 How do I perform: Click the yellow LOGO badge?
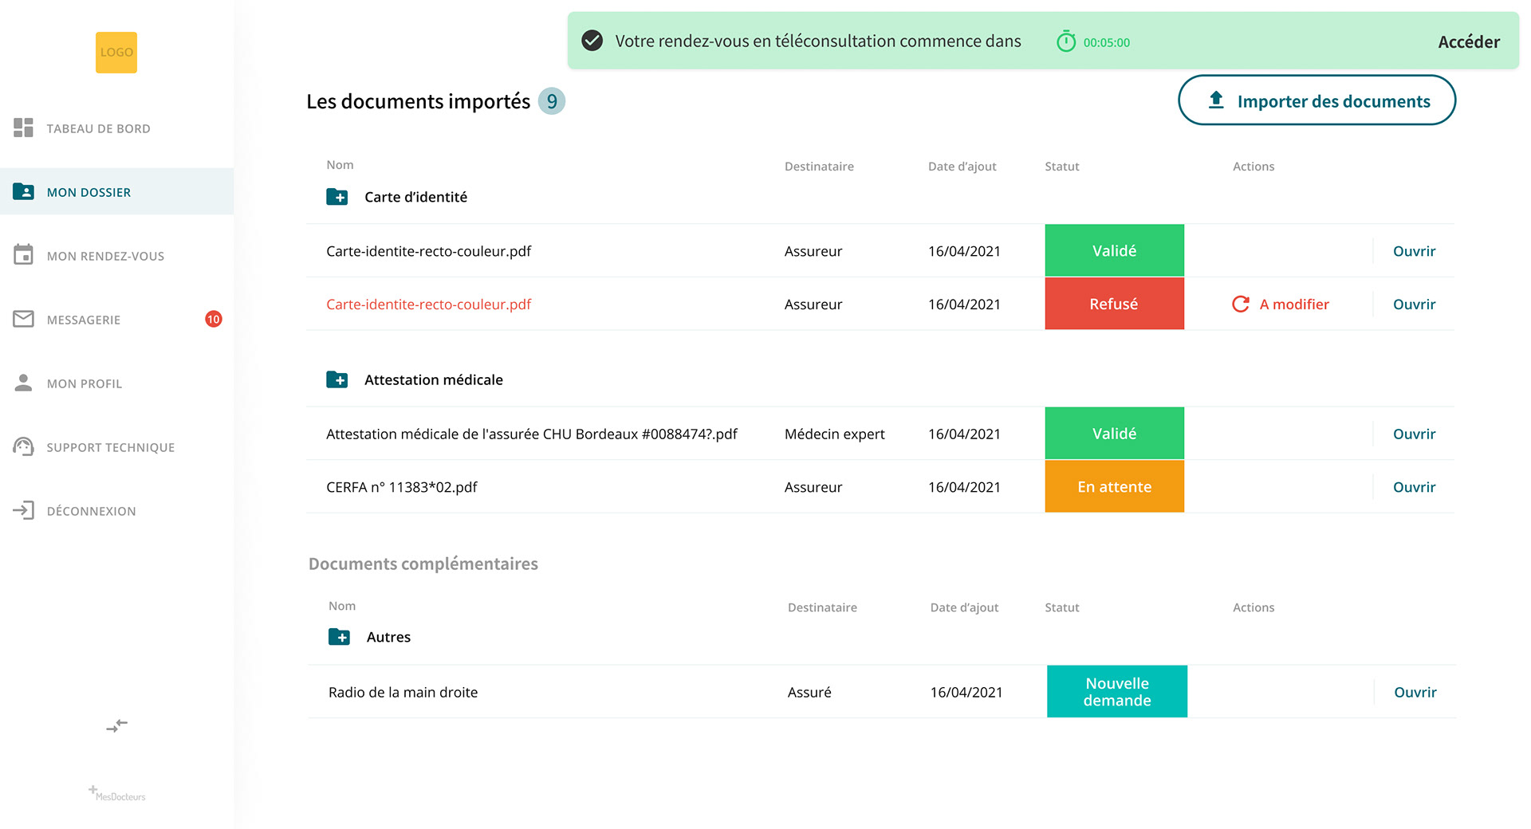tap(116, 53)
